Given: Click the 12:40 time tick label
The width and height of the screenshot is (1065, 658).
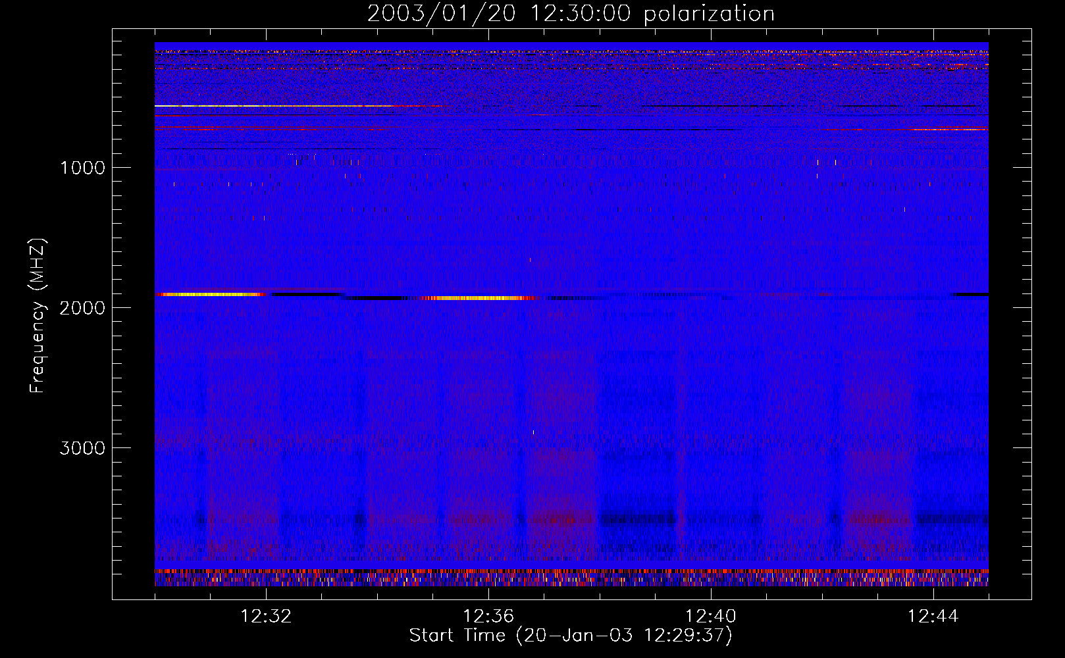Looking at the screenshot, I should [711, 617].
